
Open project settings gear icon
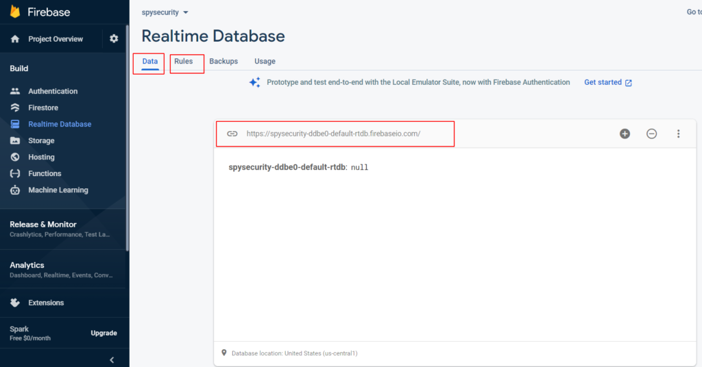(x=114, y=38)
